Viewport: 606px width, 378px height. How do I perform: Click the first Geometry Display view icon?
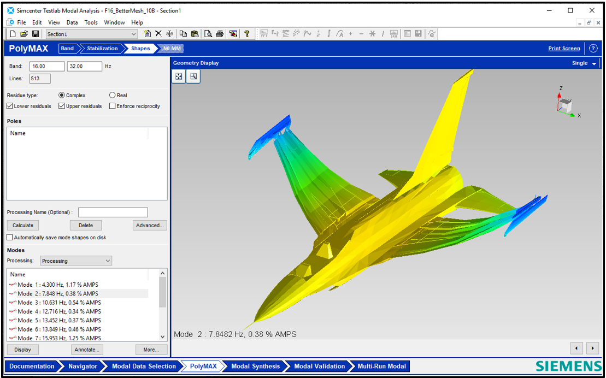pos(179,76)
